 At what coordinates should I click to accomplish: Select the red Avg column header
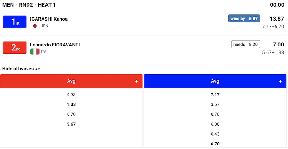click(71, 81)
